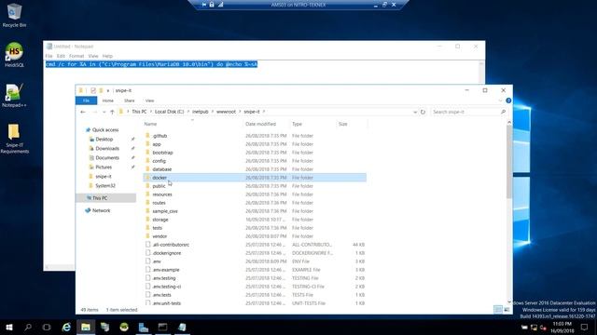The image size is (597, 335).
Task: Switch to details view layout icon
Action: coord(497,310)
